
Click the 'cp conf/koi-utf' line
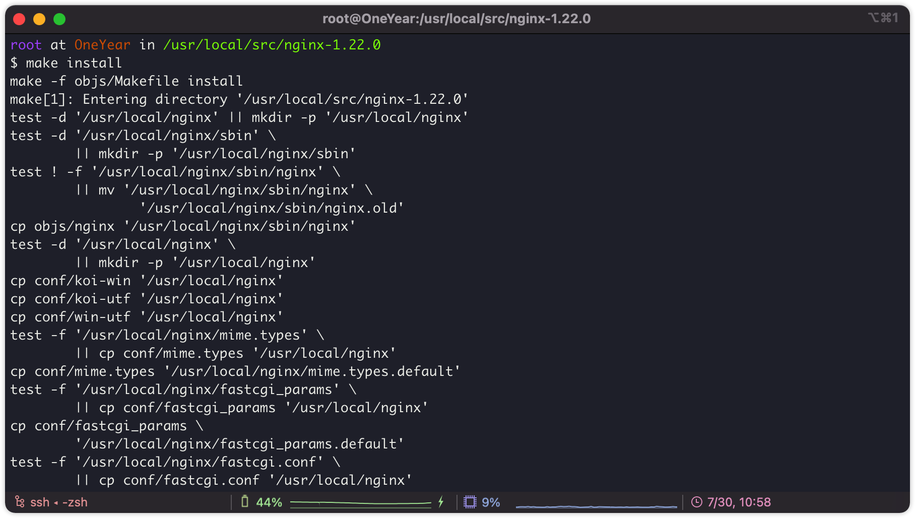(x=147, y=299)
